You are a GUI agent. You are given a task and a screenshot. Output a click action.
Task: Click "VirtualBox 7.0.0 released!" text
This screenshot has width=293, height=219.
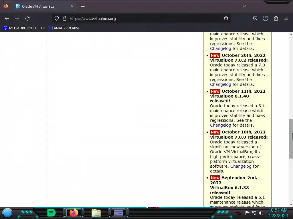tap(239, 137)
